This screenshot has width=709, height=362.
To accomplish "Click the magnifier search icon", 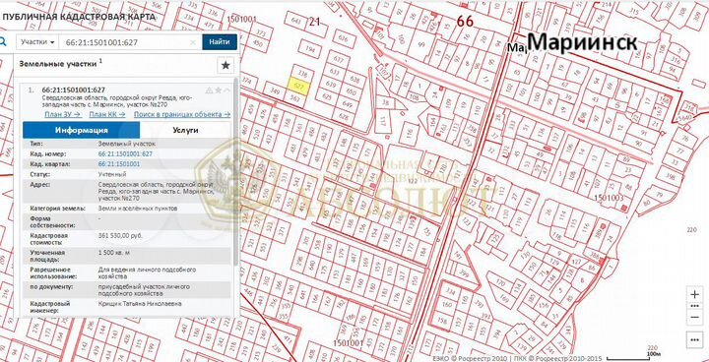I will click(x=3, y=42).
